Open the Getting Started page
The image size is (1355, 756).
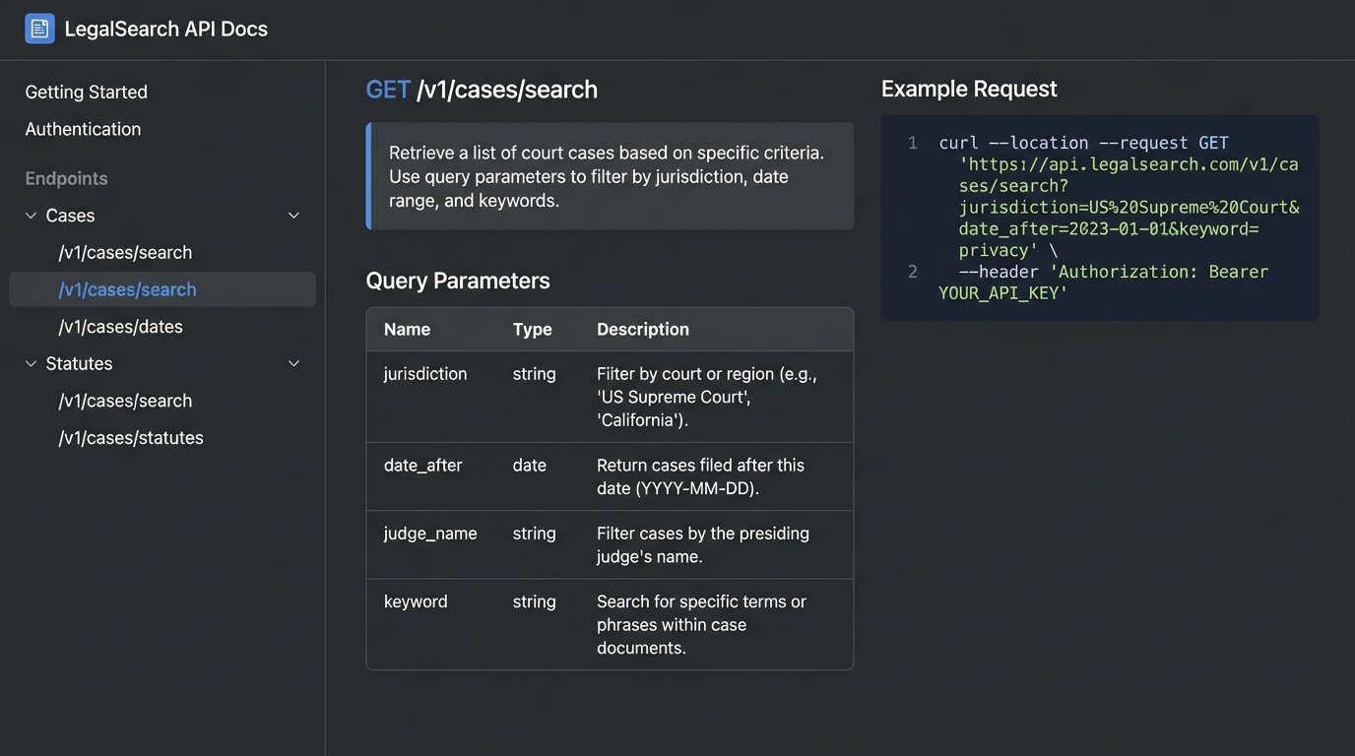coord(86,91)
